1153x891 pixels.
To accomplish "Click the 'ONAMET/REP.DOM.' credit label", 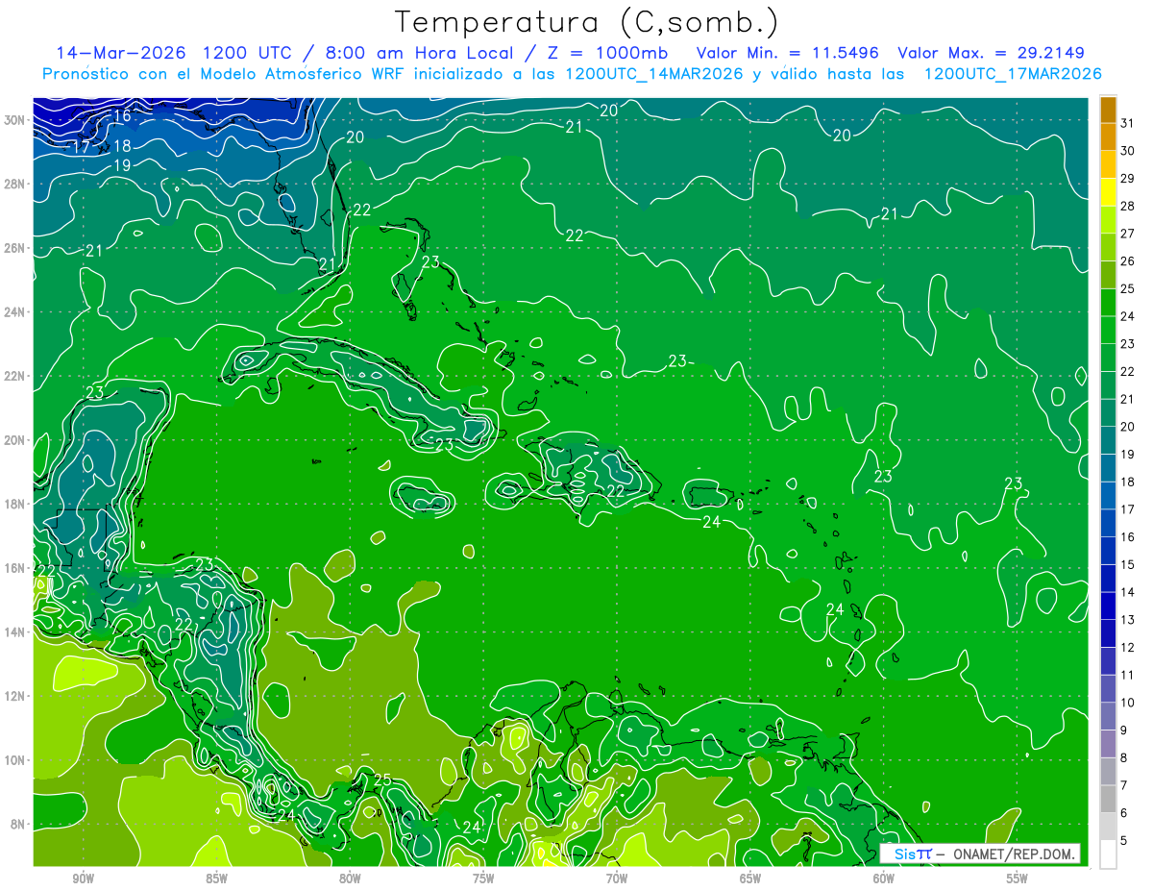I will pyautogui.click(x=1014, y=854).
